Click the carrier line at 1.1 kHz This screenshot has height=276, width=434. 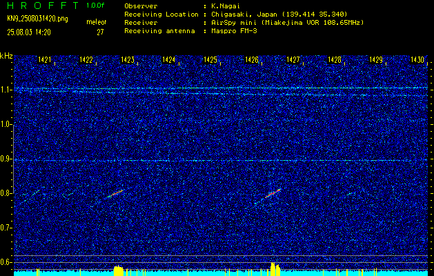221,88
